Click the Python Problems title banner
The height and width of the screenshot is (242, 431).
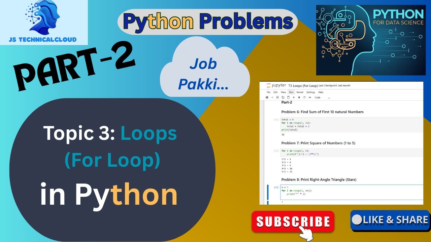pyautogui.click(x=207, y=22)
